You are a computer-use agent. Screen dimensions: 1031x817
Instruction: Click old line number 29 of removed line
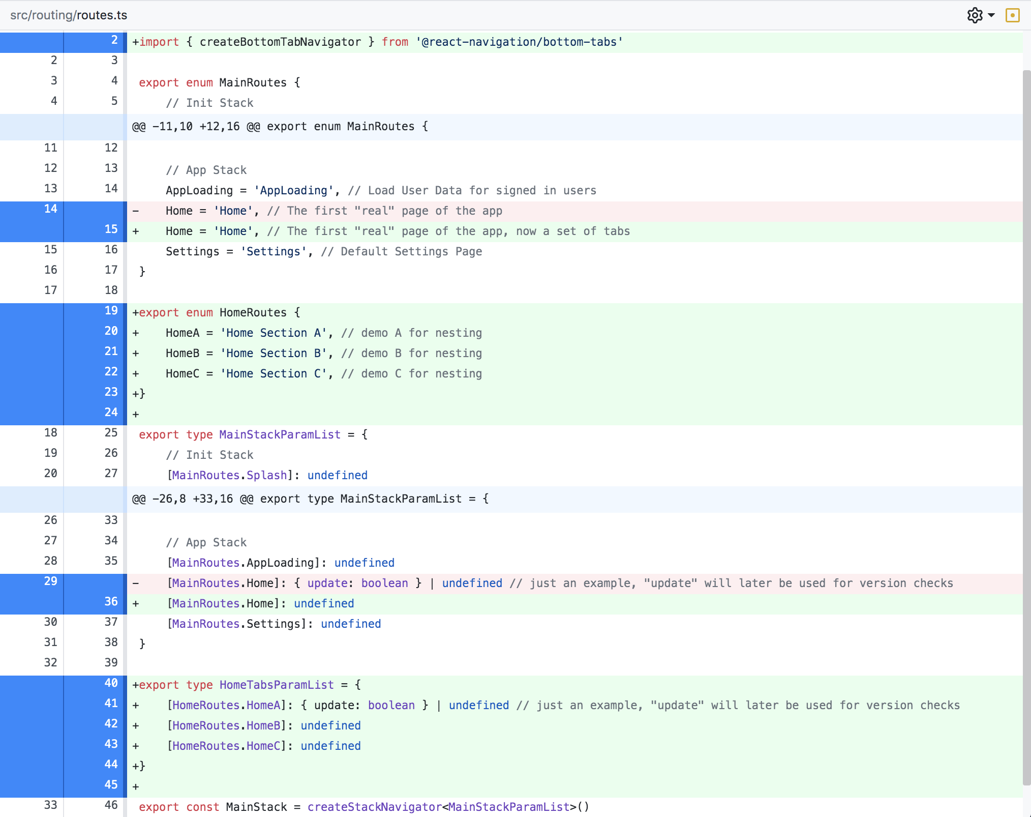51,581
